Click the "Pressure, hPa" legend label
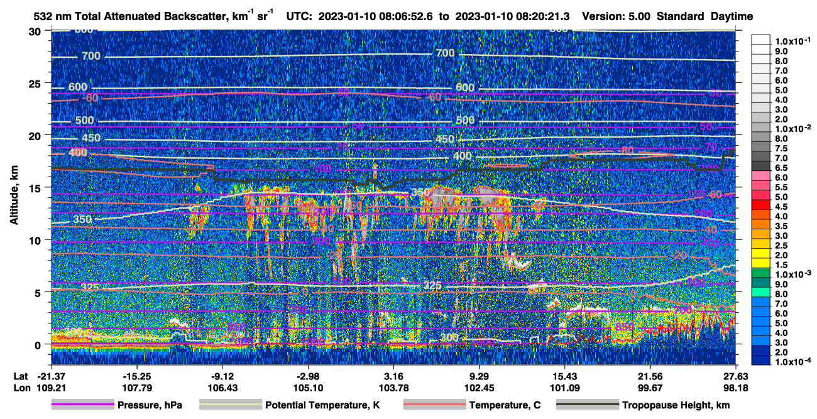This screenshot has height=419, width=817. [150, 406]
